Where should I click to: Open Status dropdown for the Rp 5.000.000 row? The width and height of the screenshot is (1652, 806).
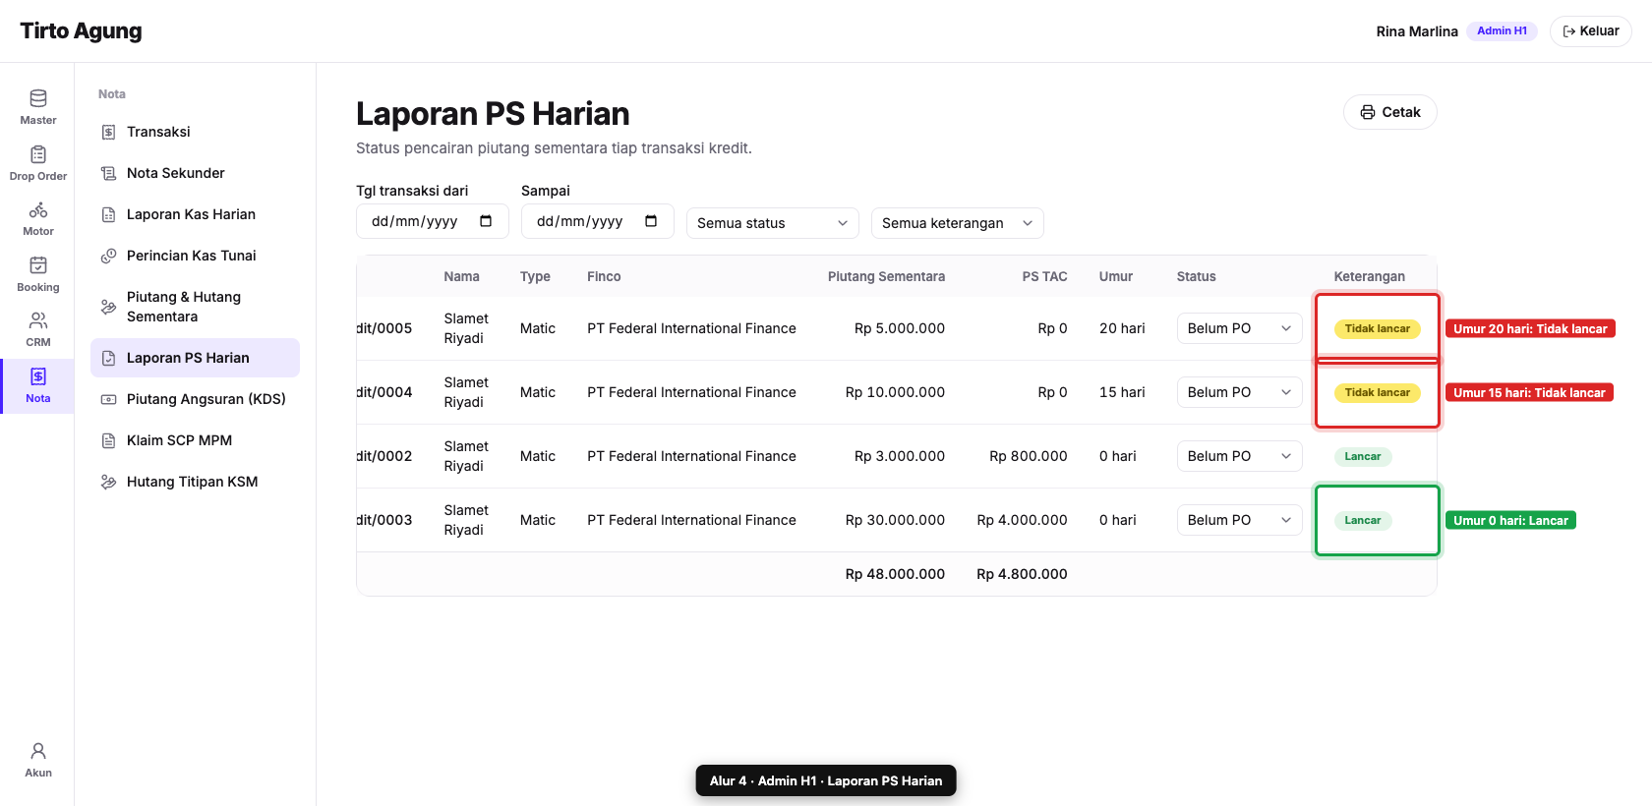(x=1239, y=328)
